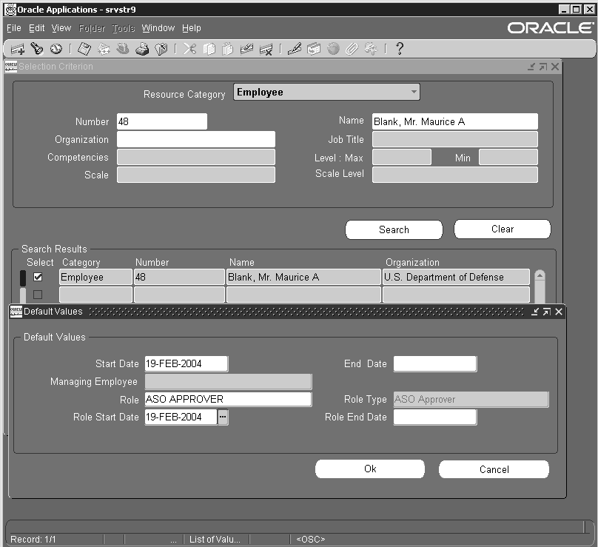Screen dimensions: 598x547
Task: Click the Folder Tools toolbar icon
Action: pos(371,49)
